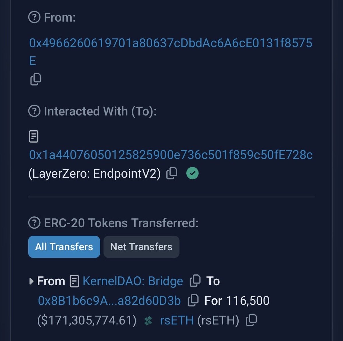The width and height of the screenshot is (343, 341).
Task: Open the LayerZero contract address 0x1a44 link
Action: 171,155
